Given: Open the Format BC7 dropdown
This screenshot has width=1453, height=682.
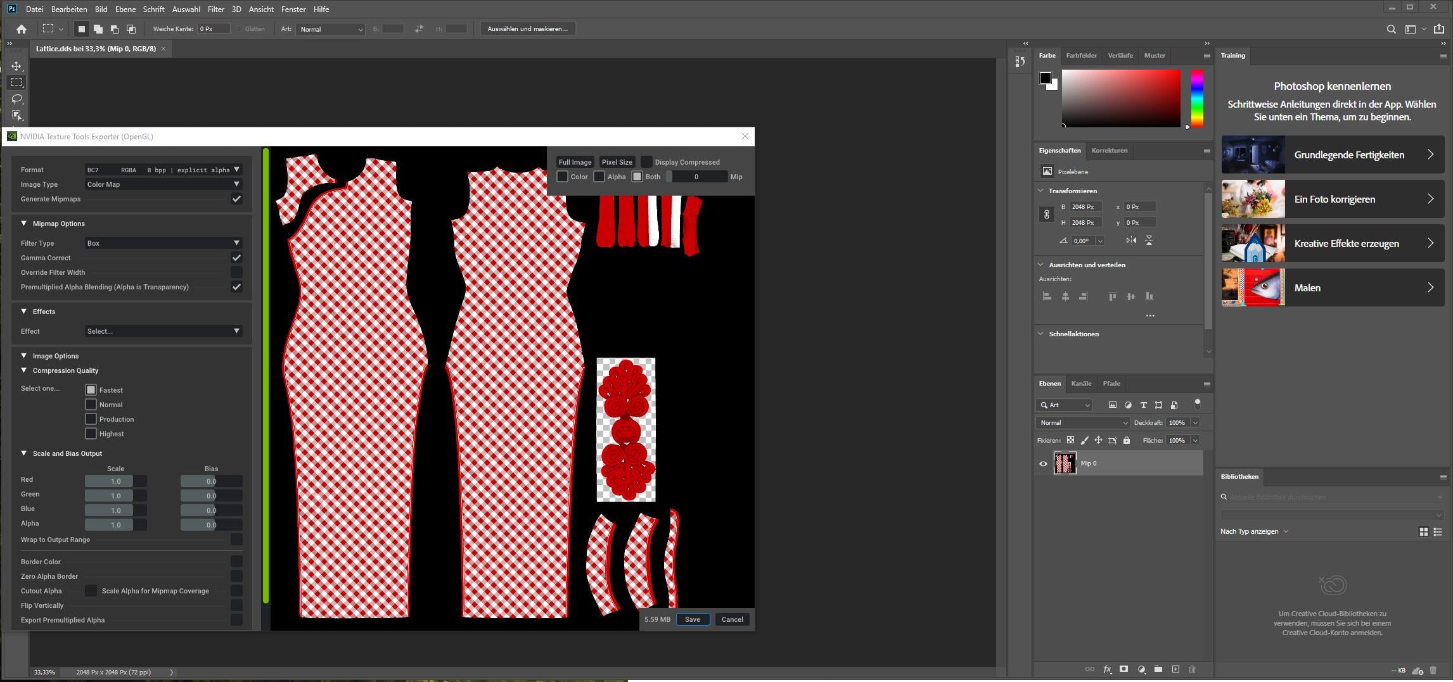Looking at the screenshot, I should (x=163, y=170).
